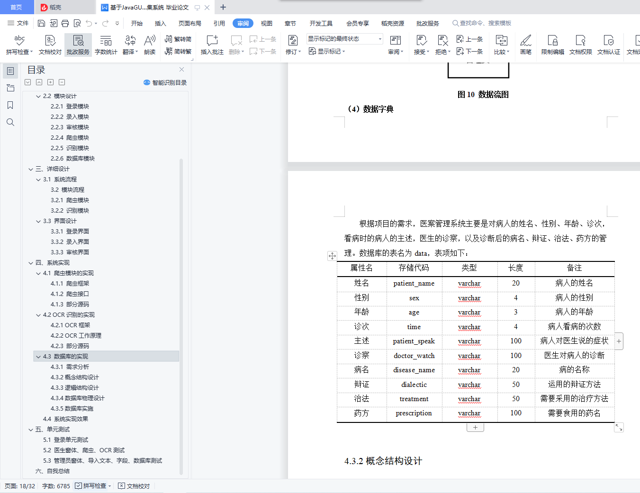Toggle 文档校对 in the status bar
This screenshot has width=640, height=493.
tap(134, 486)
